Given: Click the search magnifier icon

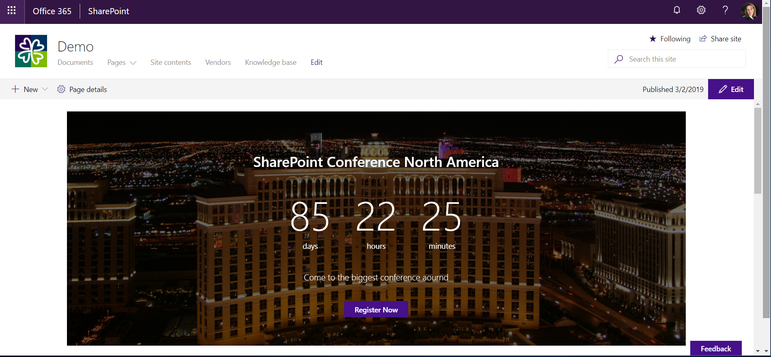Looking at the screenshot, I should click(619, 59).
